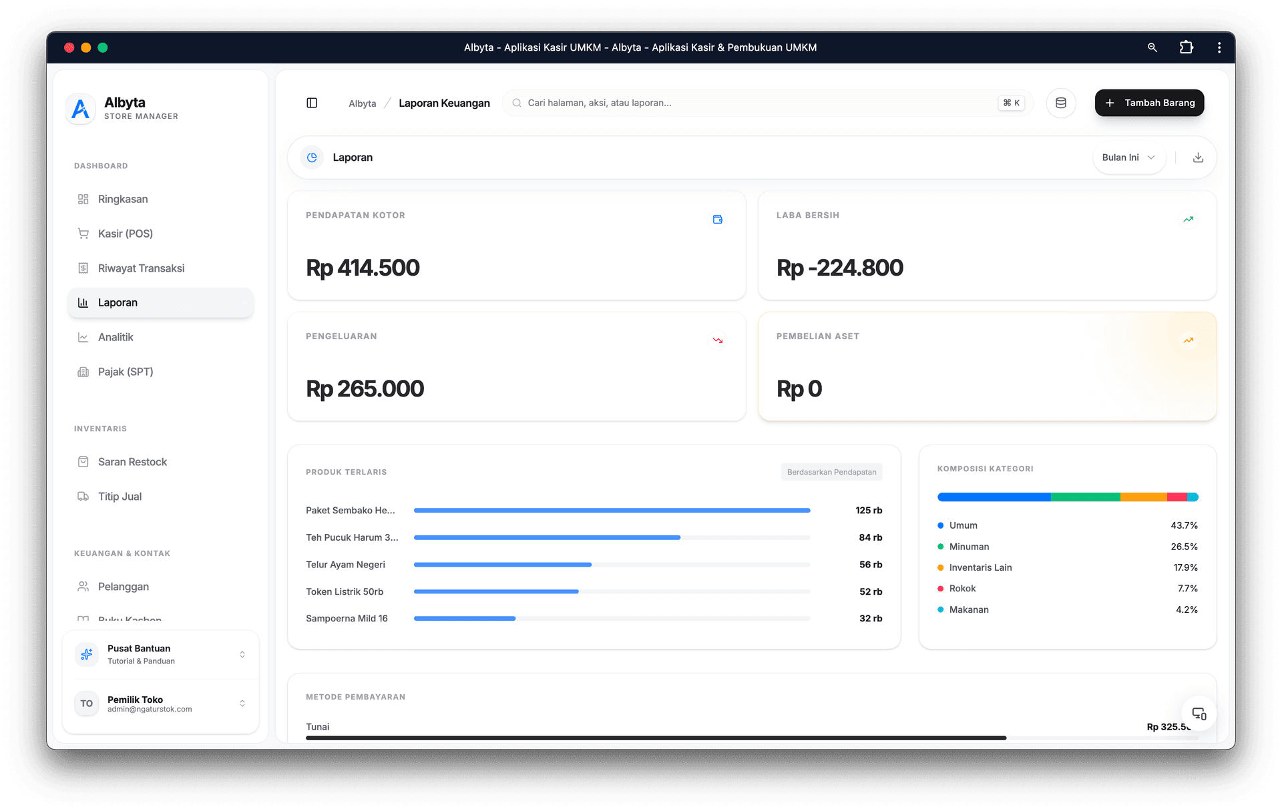Toggle the sidebar panel icon

[x=312, y=103]
